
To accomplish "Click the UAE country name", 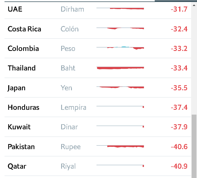I will 15,9.
